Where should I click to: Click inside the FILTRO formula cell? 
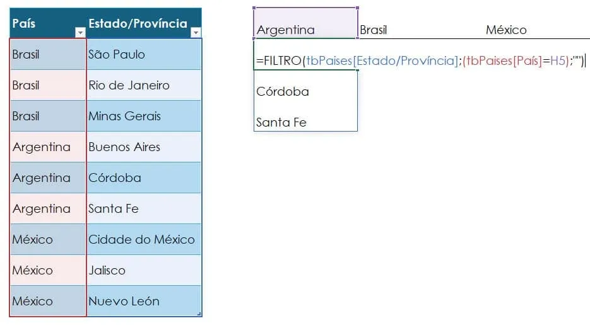point(305,54)
